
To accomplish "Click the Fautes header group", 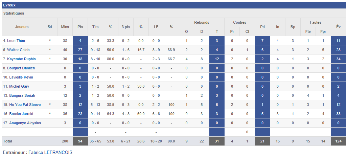I will pos(316,22).
